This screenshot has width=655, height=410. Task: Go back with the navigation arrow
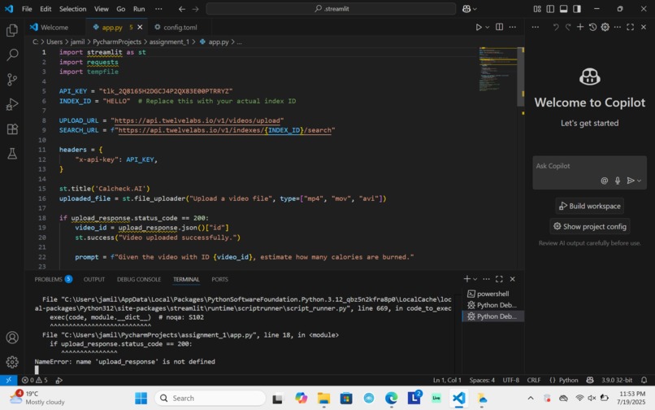coord(182,9)
